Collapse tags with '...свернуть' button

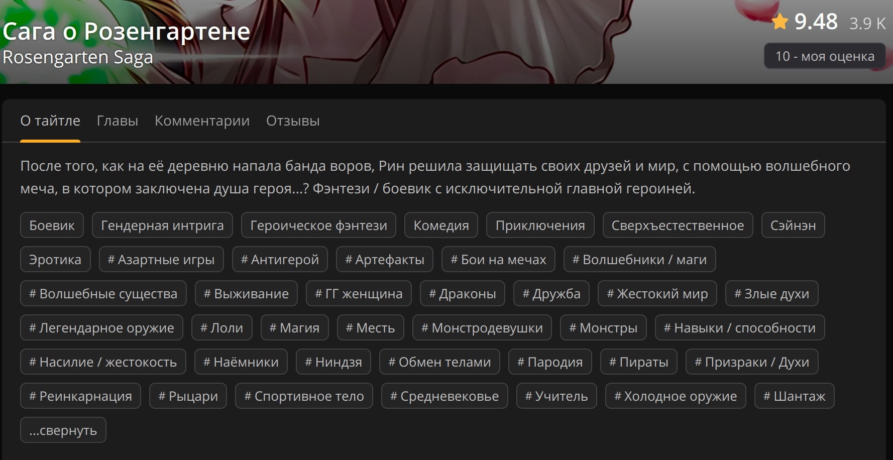pos(63,430)
